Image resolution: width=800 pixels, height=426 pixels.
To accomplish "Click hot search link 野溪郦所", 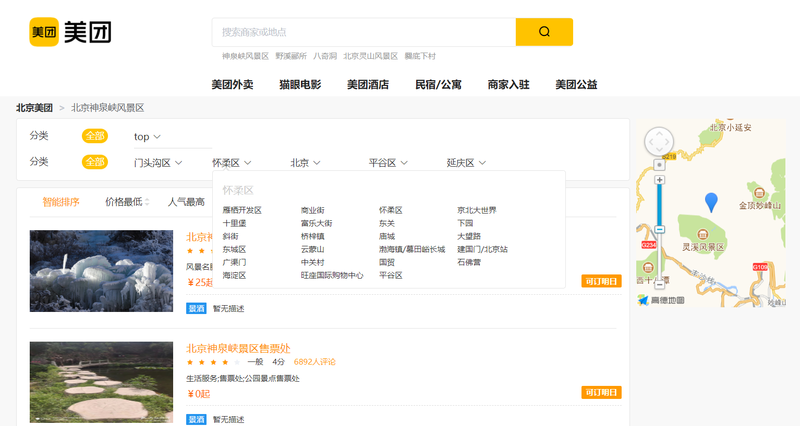I will (291, 56).
